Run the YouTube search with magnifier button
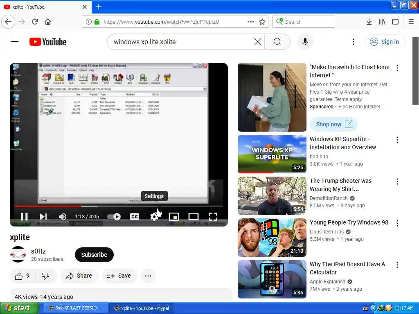419x314 pixels. tap(277, 42)
